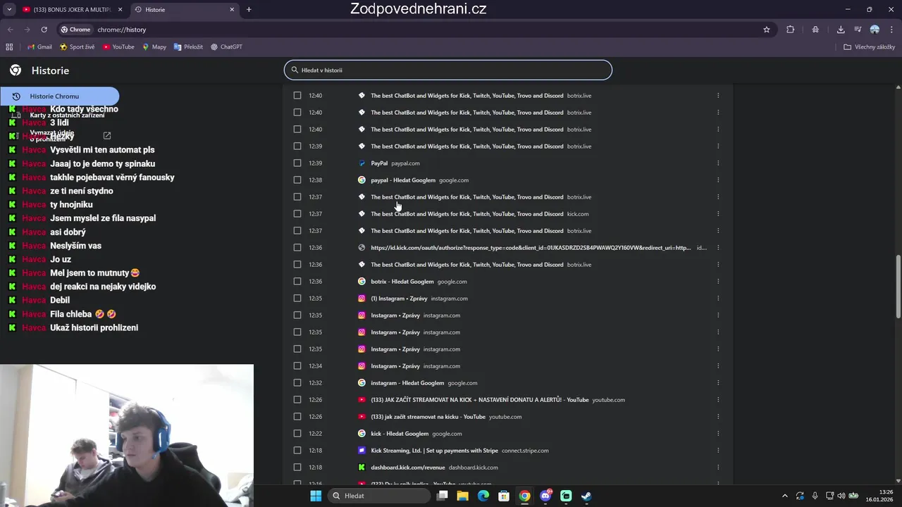The width and height of the screenshot is (902, 507).
Task: Open the Chrome profile avatar
Action: click(875, 30)
